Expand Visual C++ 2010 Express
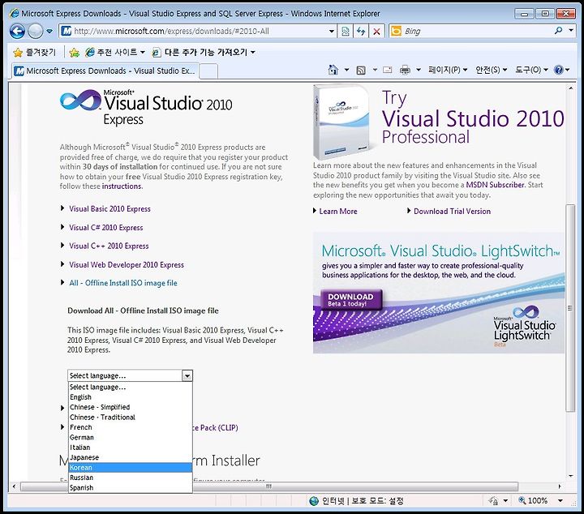Screen dimensions: 584x514 [x=109, y=246]
